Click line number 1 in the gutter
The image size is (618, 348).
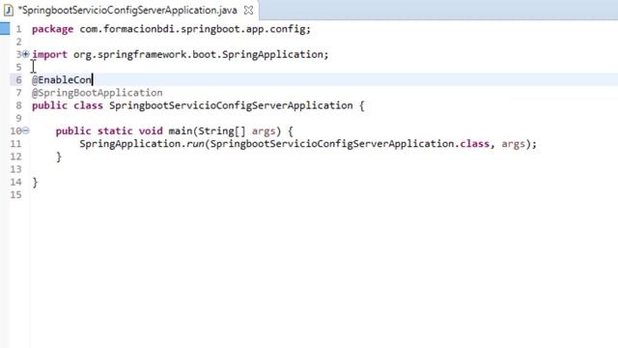pyautogui.click(x=18, y=29)
